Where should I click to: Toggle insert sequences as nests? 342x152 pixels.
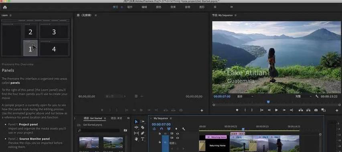coord(154,129)
